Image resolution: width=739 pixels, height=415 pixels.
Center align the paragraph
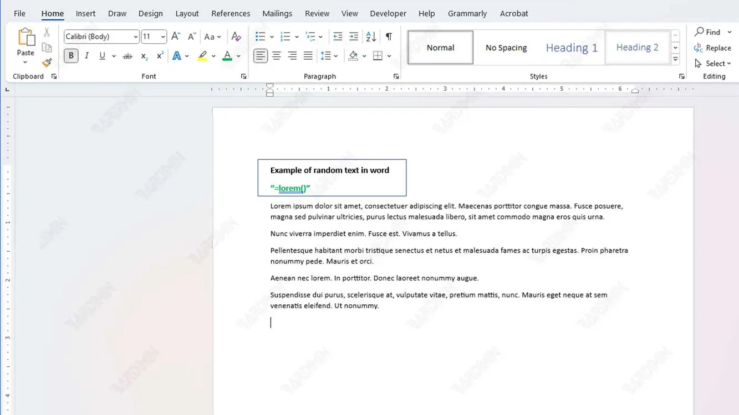(x=276, y=56)
